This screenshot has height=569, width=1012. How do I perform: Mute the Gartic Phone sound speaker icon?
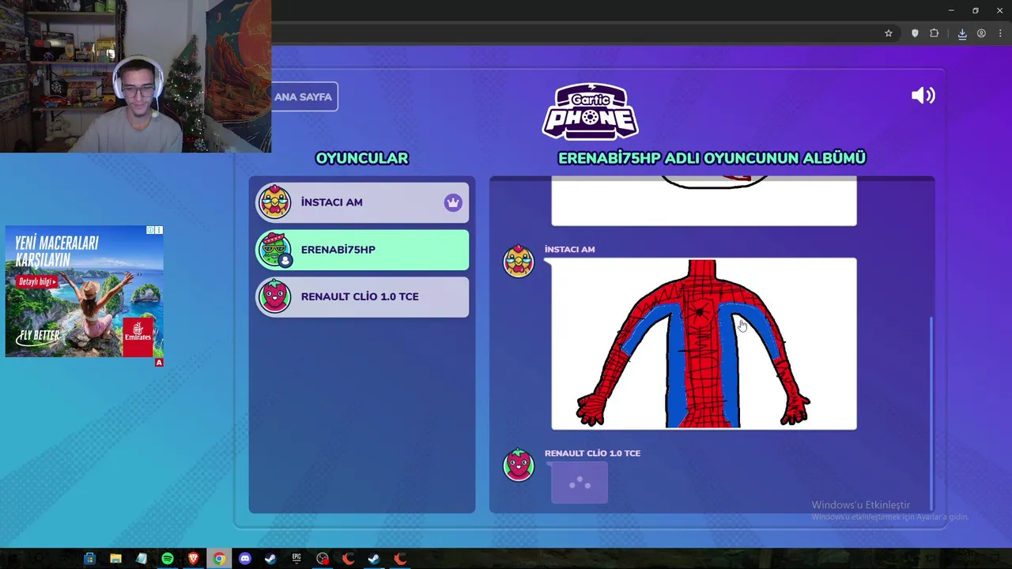[x=923, y=96]
